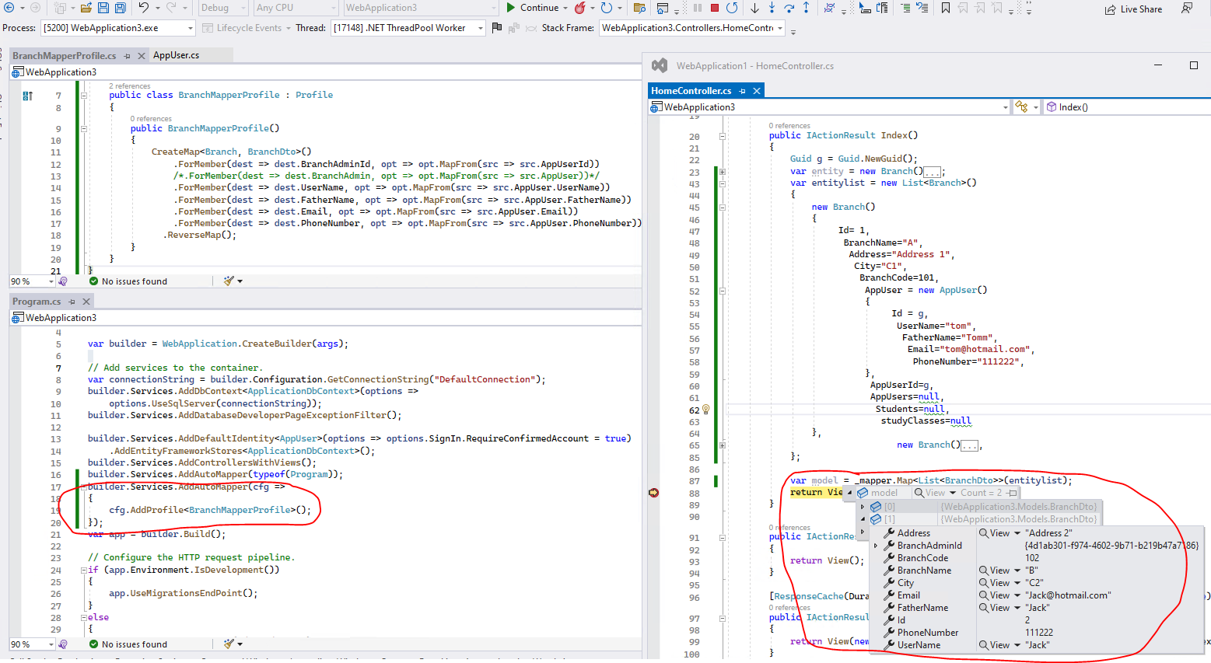Open File folder icon in toolbar
This screenshot has width=1211, height=663.
86,8
